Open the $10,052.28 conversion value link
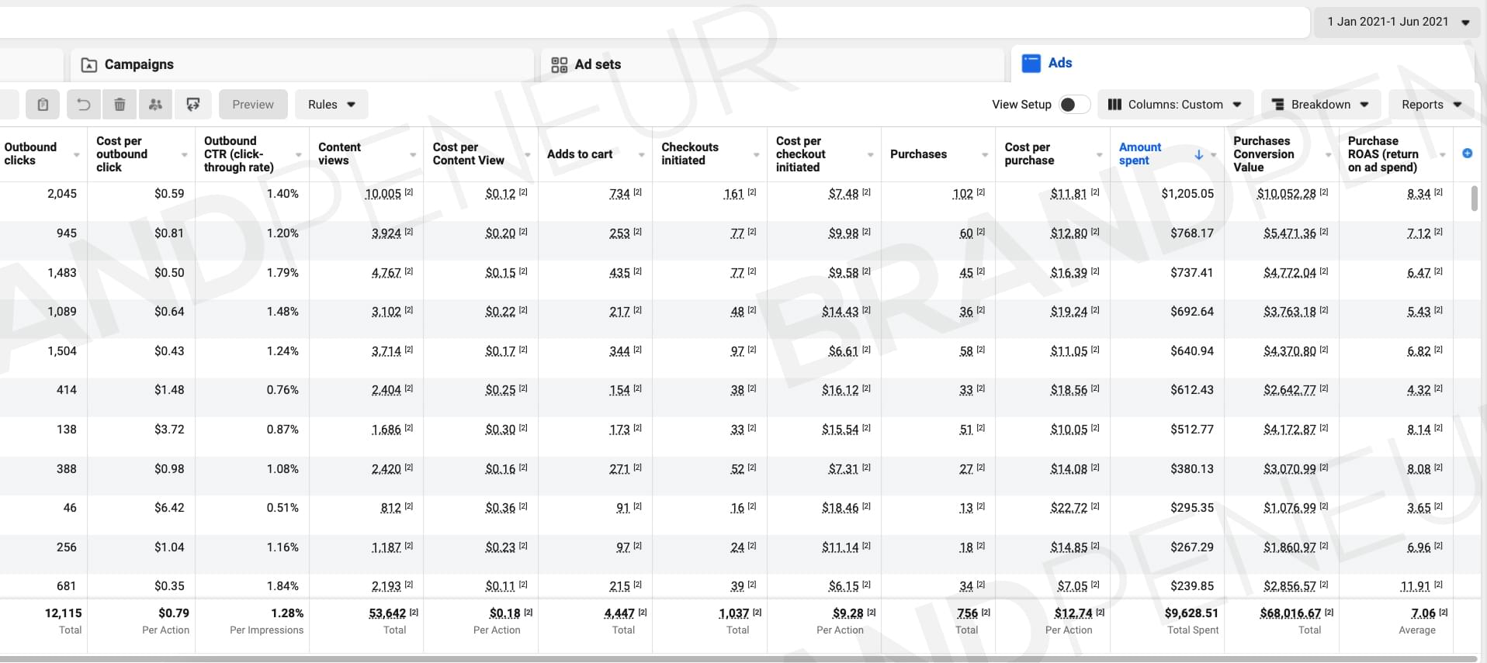 point(1287,194)
